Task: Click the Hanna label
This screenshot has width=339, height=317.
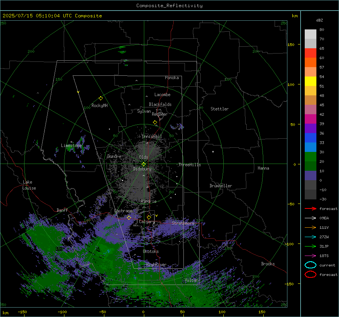Action: point(263,168)
